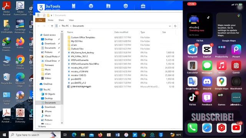This screenshot has width=246, height=138.
Task: Open Picsart app on the phone
Action: pyautogui.click(x=236, y=49)
